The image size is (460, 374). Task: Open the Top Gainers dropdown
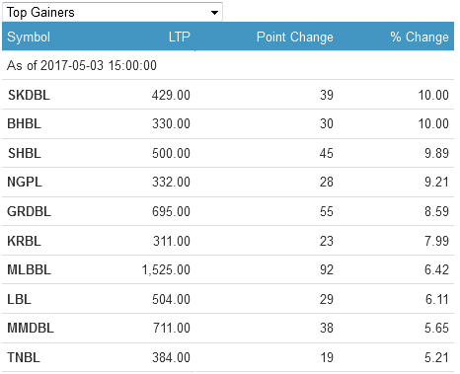tap(113, 12)
